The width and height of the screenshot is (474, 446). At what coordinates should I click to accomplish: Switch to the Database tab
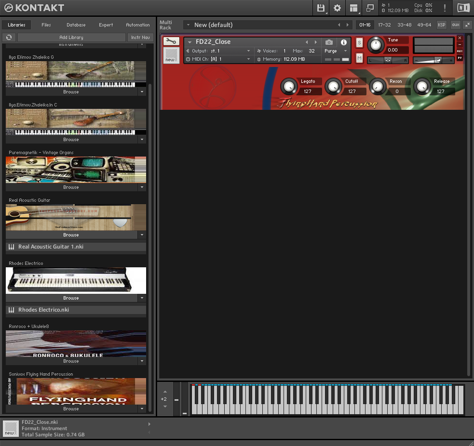76,25
